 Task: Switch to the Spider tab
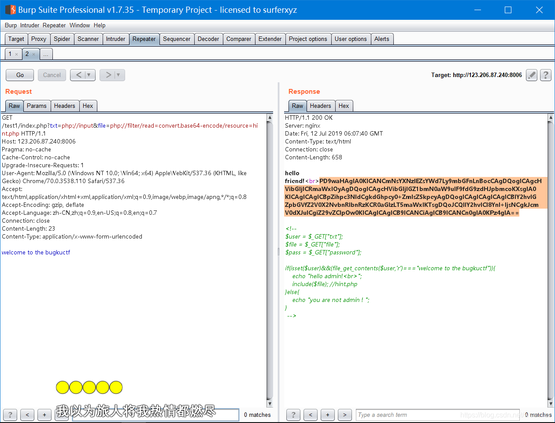click(x=62, y=39)
